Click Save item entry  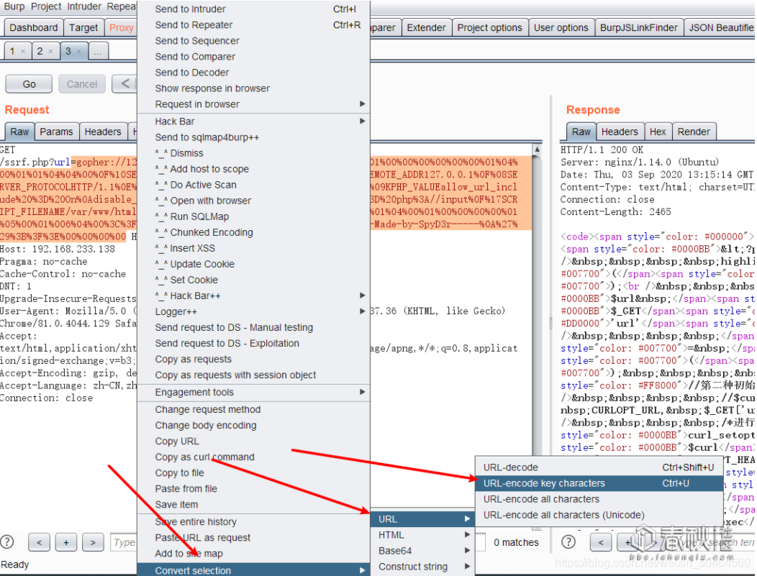coord(253,505)
